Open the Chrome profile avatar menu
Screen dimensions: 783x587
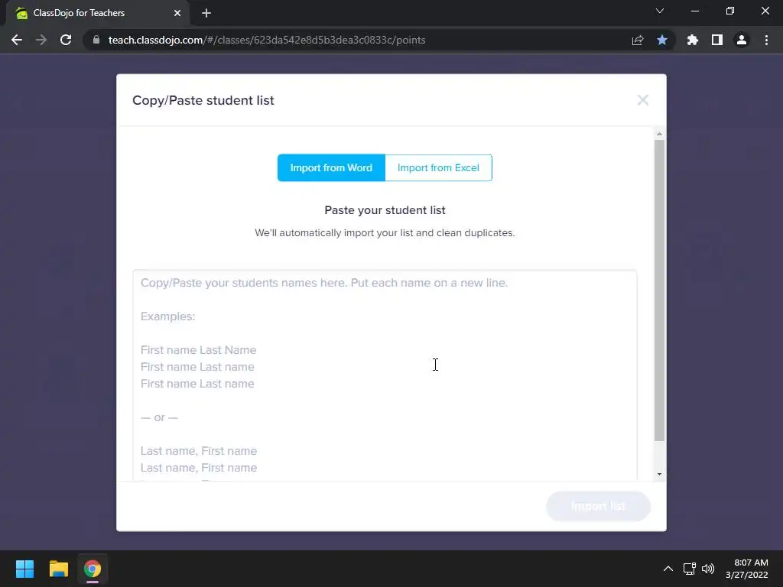pos(742,40)
